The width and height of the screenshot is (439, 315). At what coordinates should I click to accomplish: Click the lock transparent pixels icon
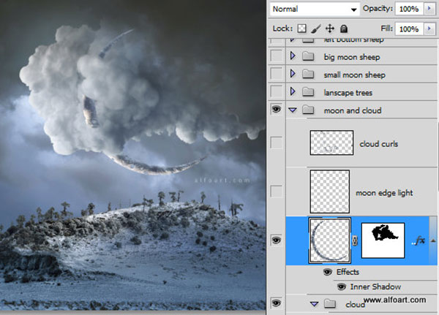(301, 29)
